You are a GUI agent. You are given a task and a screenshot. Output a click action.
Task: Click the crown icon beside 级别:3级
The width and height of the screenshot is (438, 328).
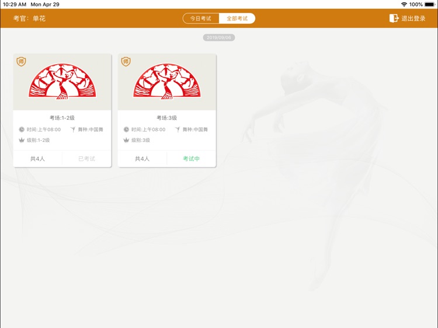(126, 140)
